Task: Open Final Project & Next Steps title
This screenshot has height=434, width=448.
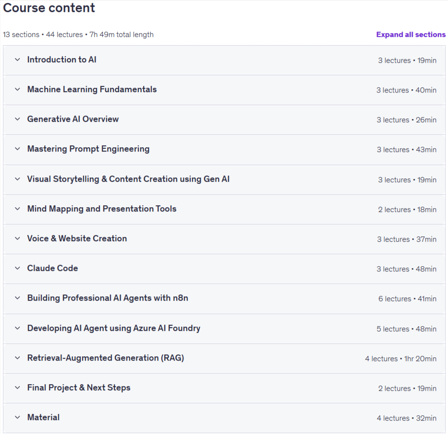Action: [x=79, y=388]
